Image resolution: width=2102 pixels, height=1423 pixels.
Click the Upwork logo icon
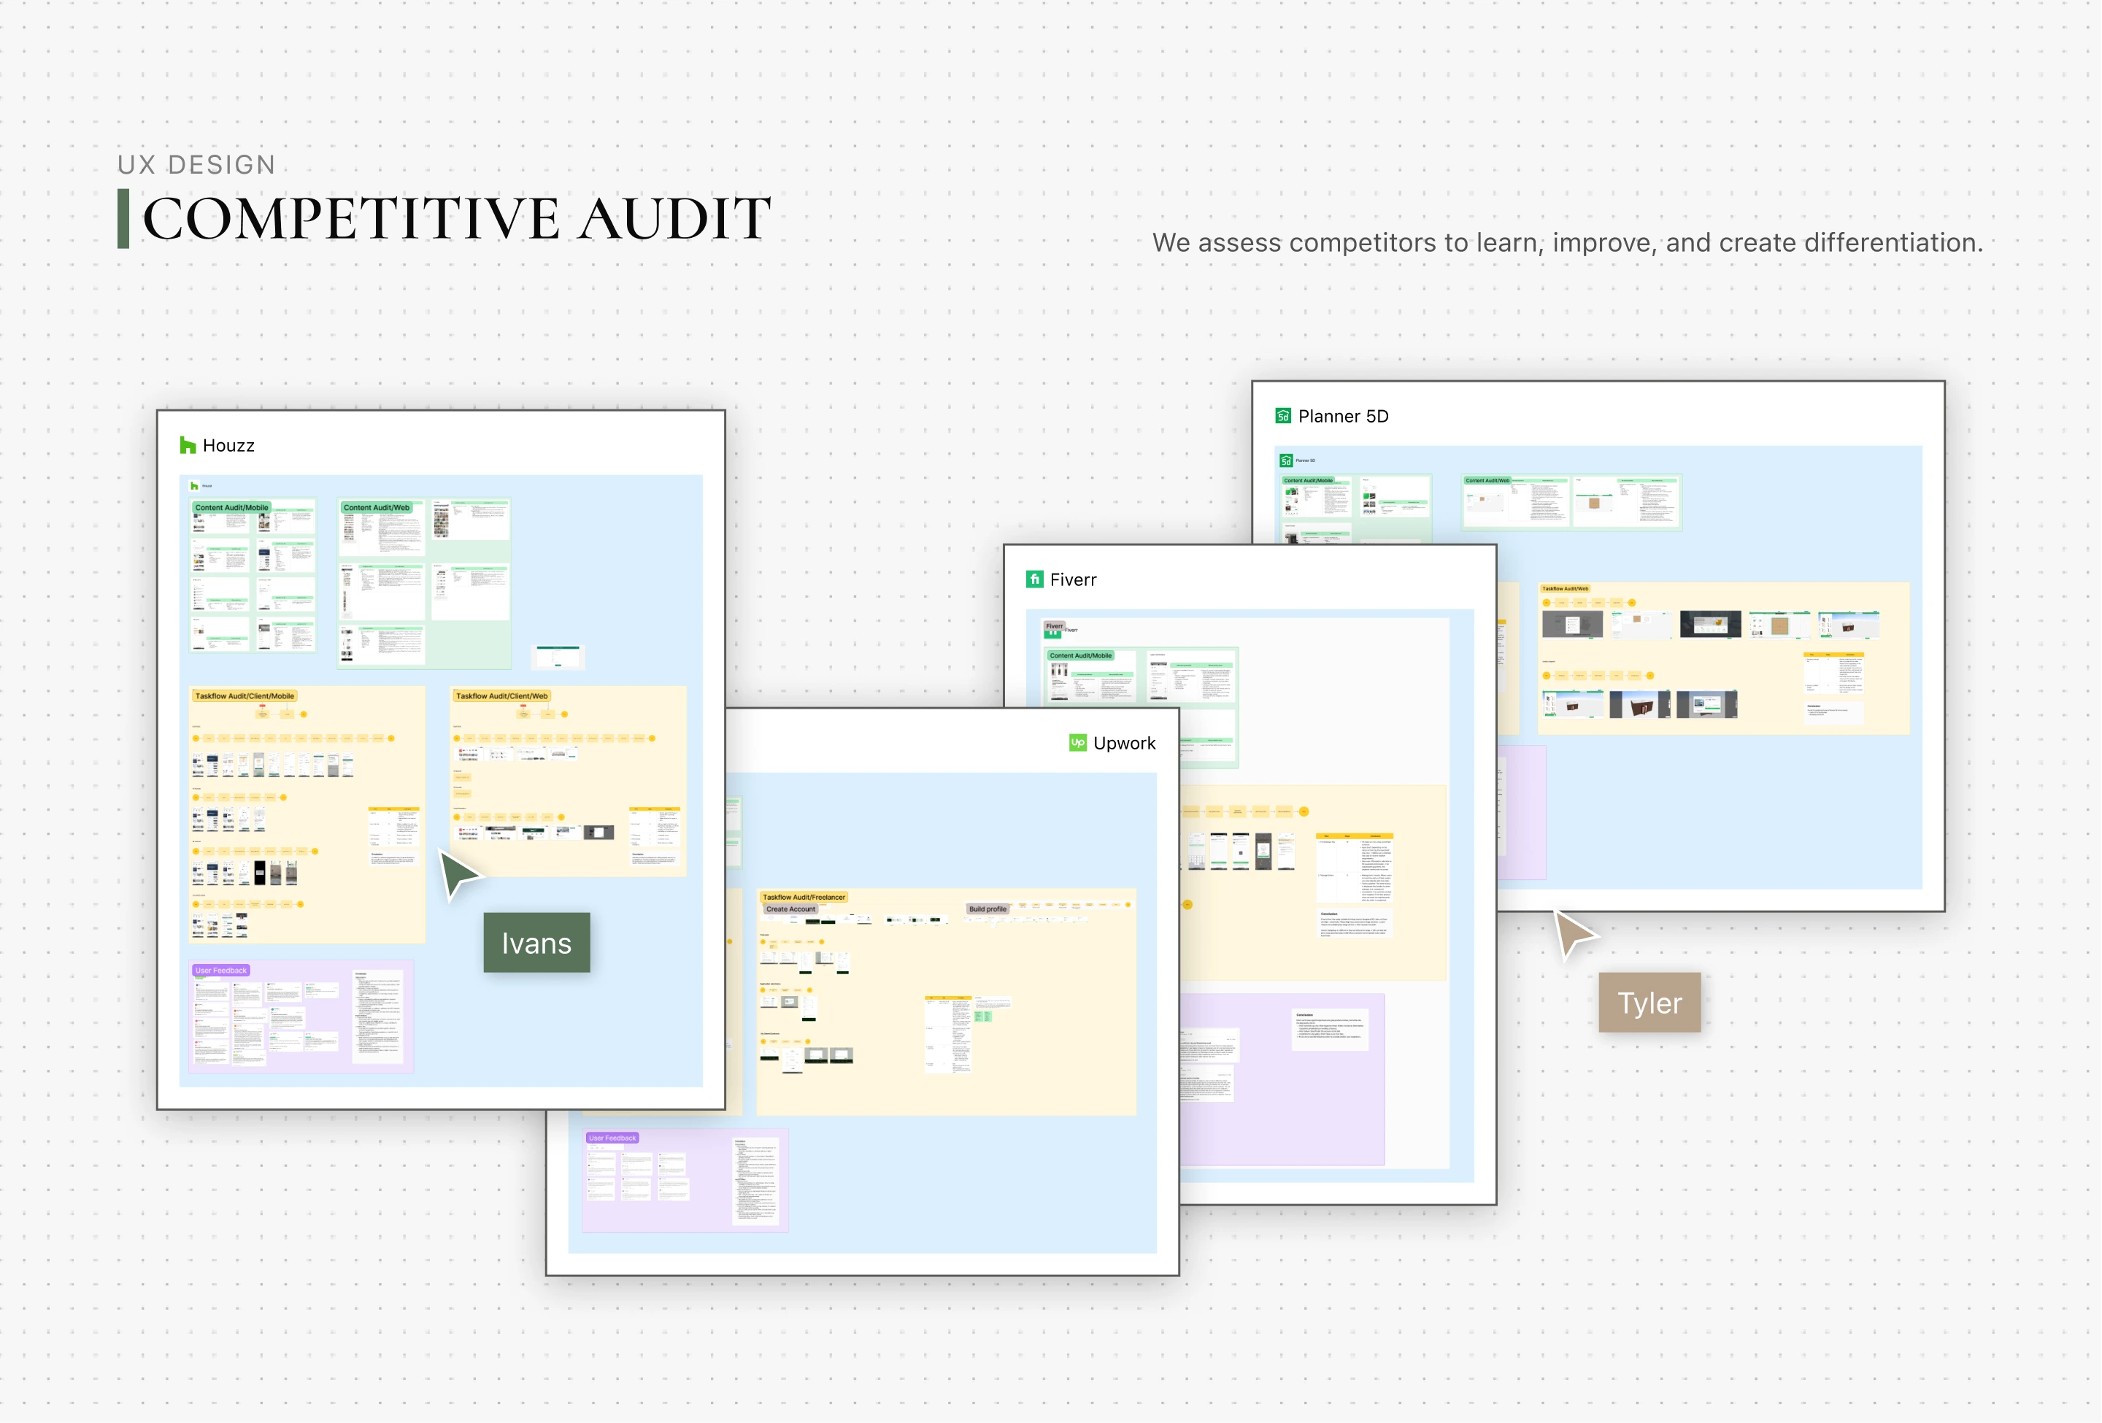[x=1077, y=743]
